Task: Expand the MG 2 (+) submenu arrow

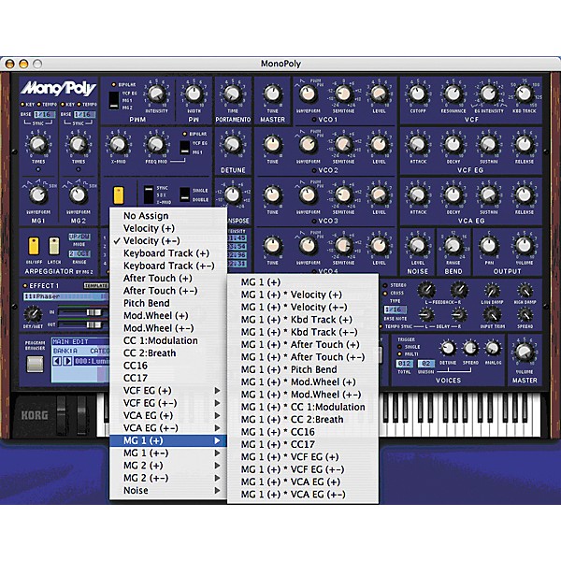Action: (x=217, y=466)
